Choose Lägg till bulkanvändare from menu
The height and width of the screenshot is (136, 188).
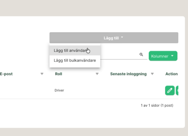[x=75, y=61]
